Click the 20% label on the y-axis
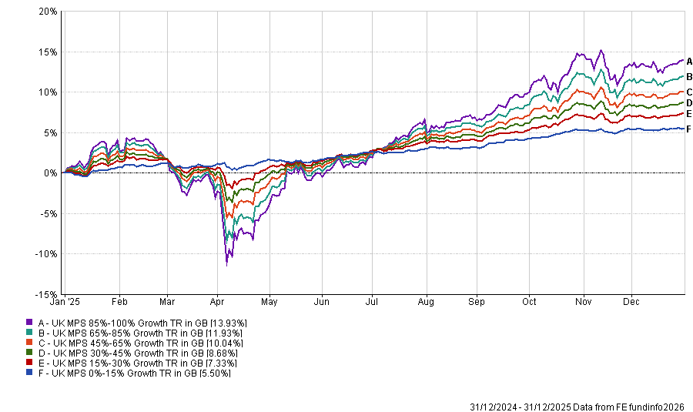The height and width of the screenshot is (412, 693). (46, 12)
